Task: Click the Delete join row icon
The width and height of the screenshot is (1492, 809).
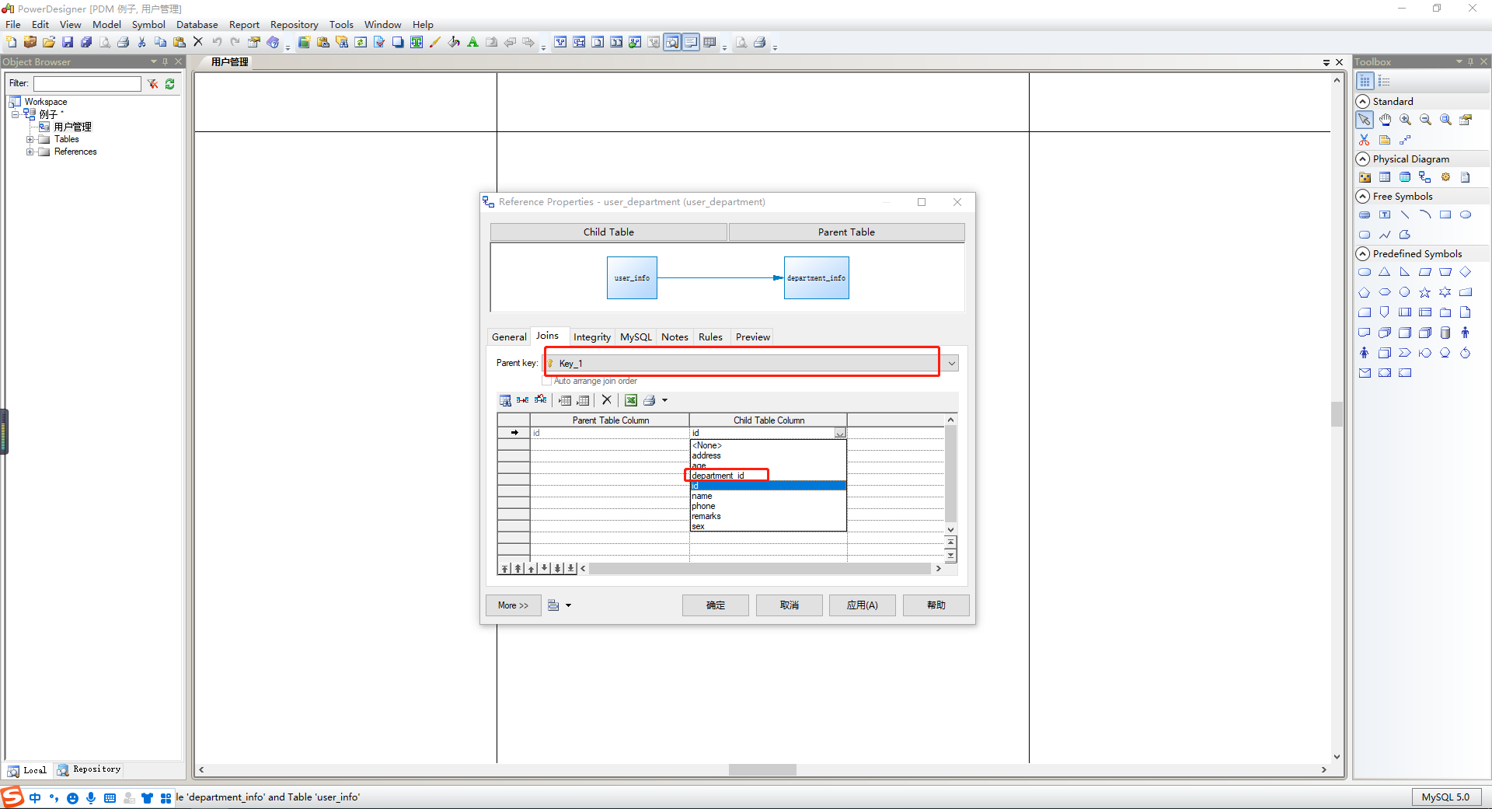Action: tap(607, 400)
